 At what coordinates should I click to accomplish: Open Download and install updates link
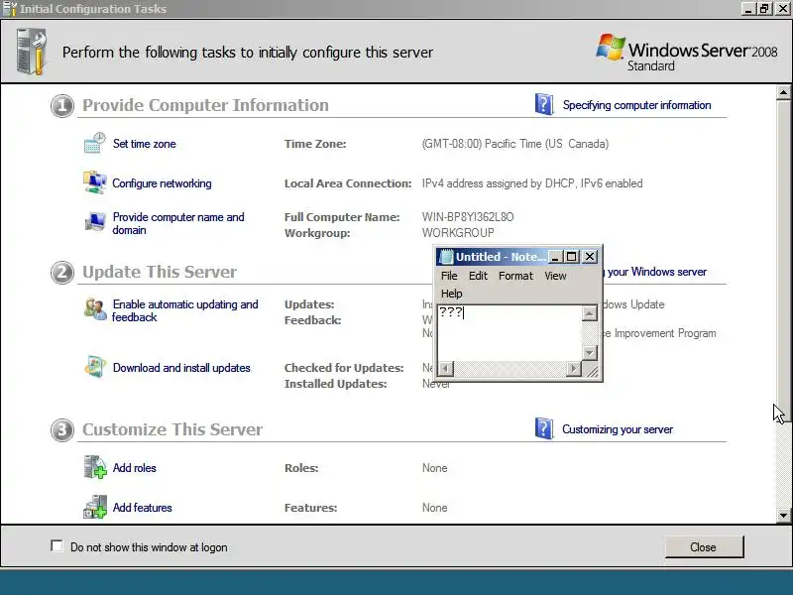(181, 368)
